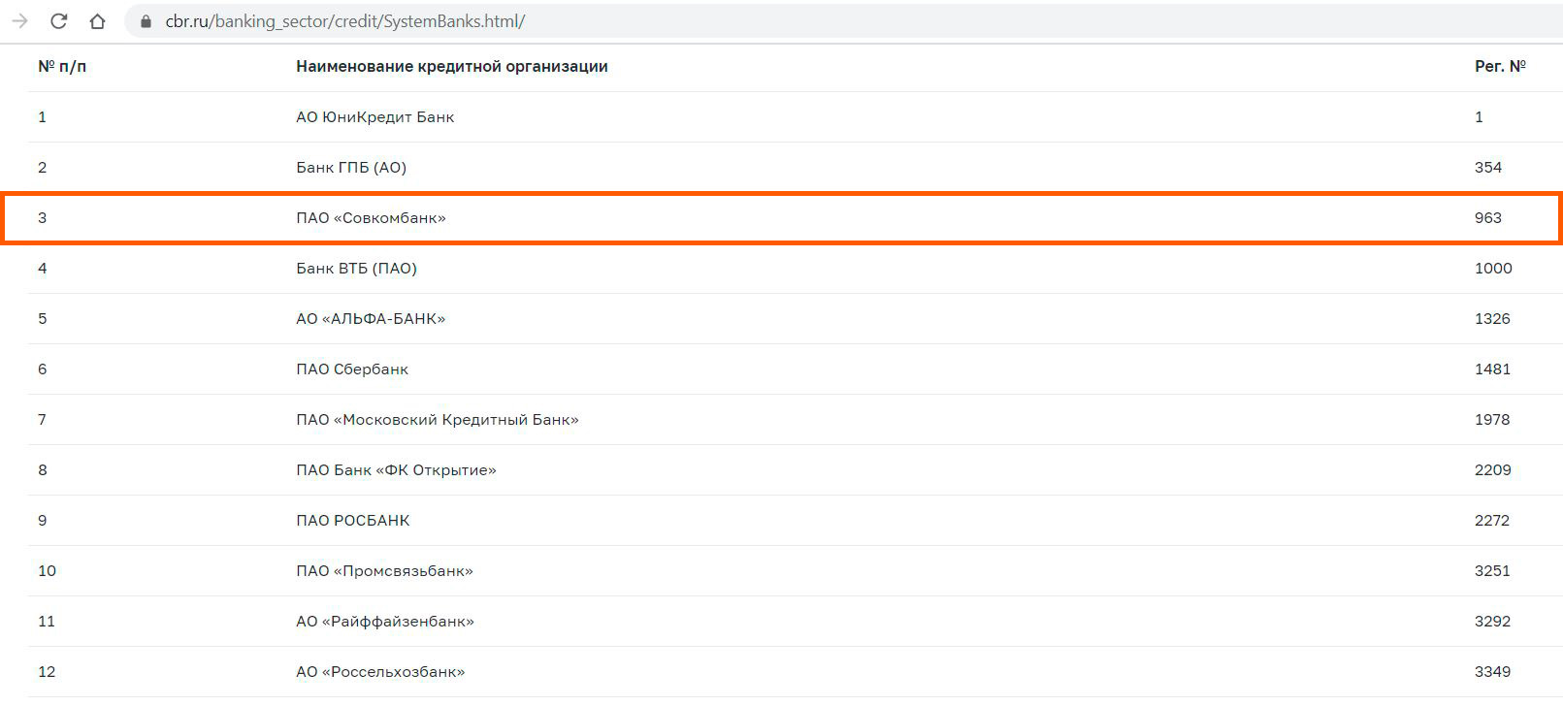Select 'ПАО «Московский Кредитный Банк»' cell
The height and width of the screenshot is (706, 1563).
click(x=438, y=420)
